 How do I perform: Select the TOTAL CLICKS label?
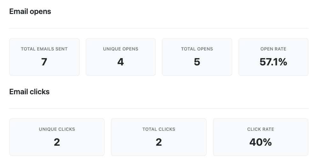159,129
